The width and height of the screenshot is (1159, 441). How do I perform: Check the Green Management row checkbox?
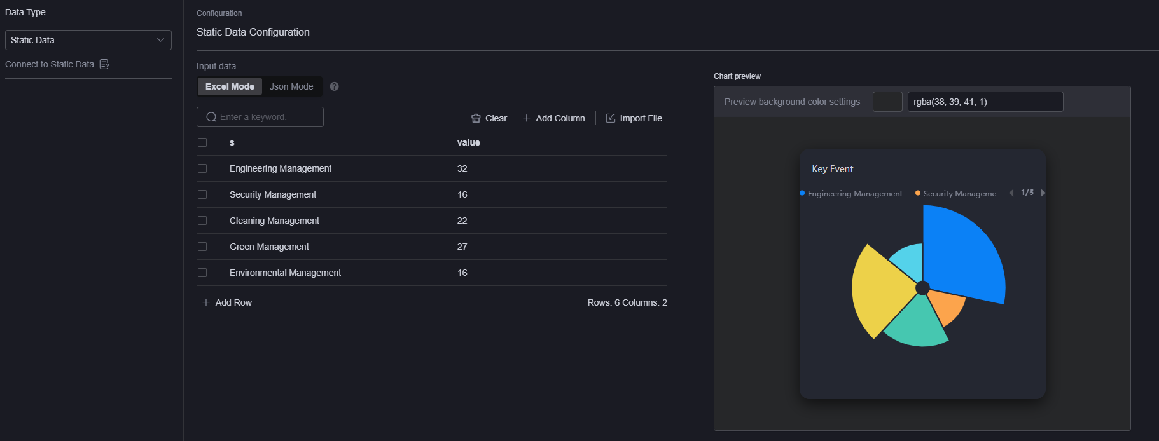(x=202, y=247)
